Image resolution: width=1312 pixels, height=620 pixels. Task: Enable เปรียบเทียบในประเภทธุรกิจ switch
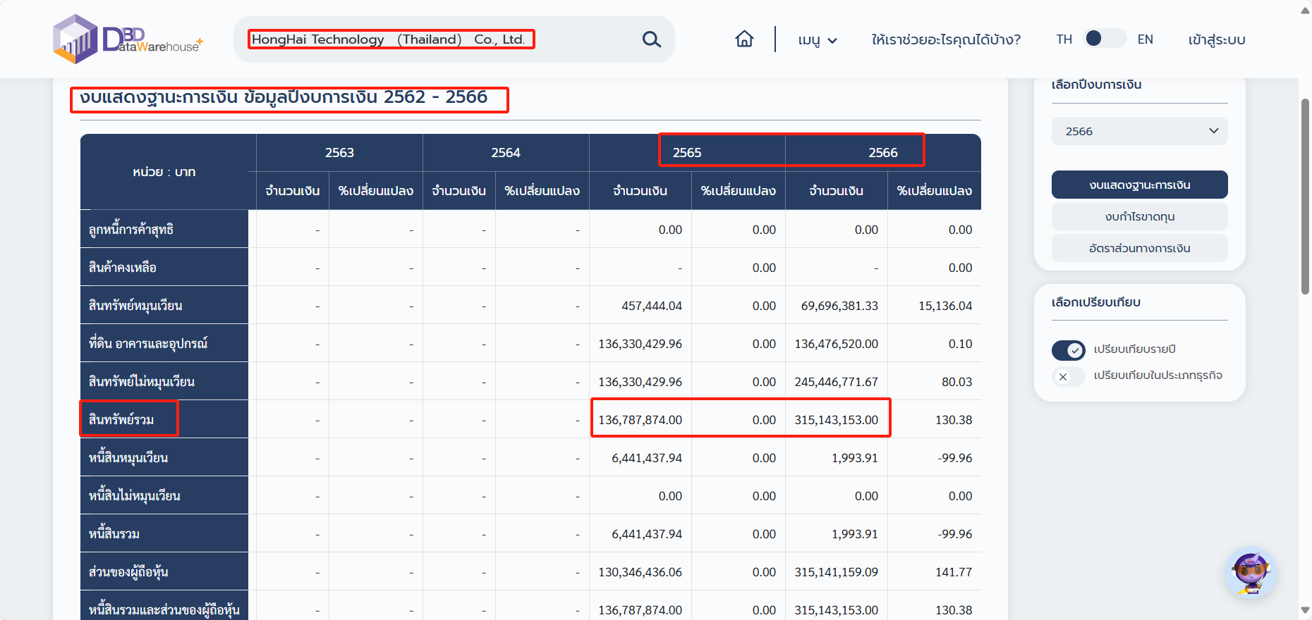(1068, 376)
